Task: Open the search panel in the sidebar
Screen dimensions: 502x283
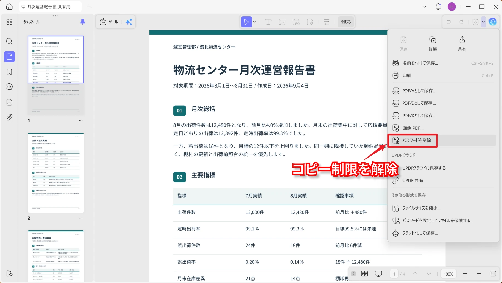Action: (9, 41)
